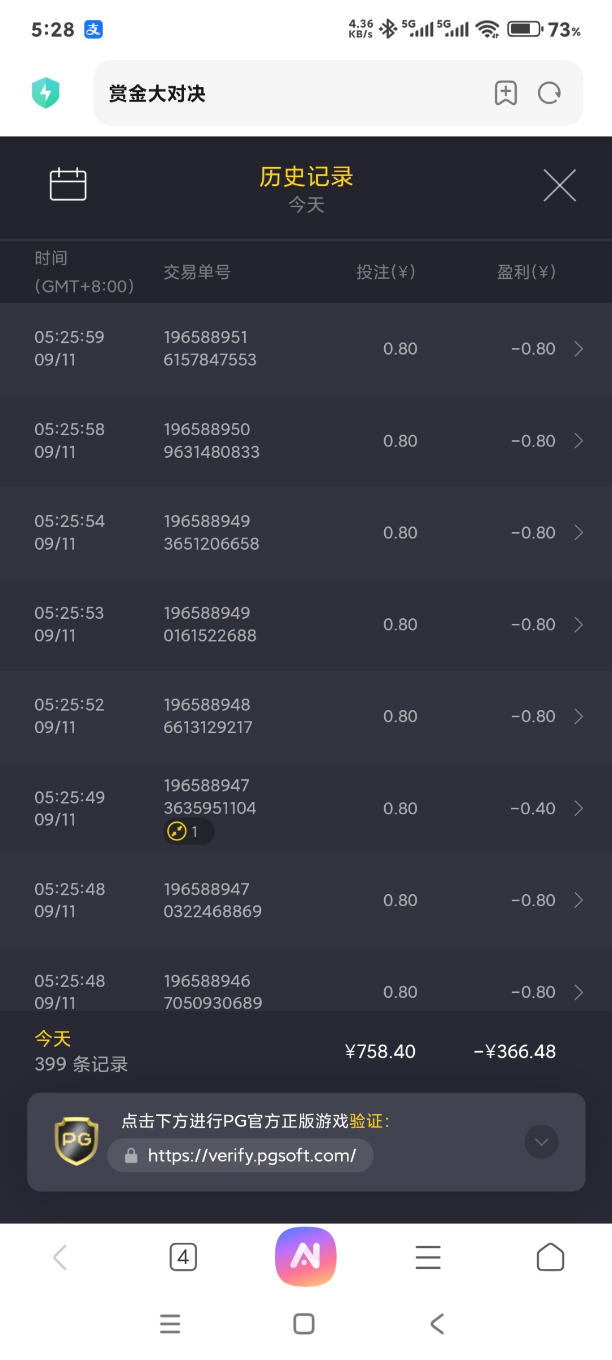Close the history records panel
The image size is (612, 1360).
[559, 185]
